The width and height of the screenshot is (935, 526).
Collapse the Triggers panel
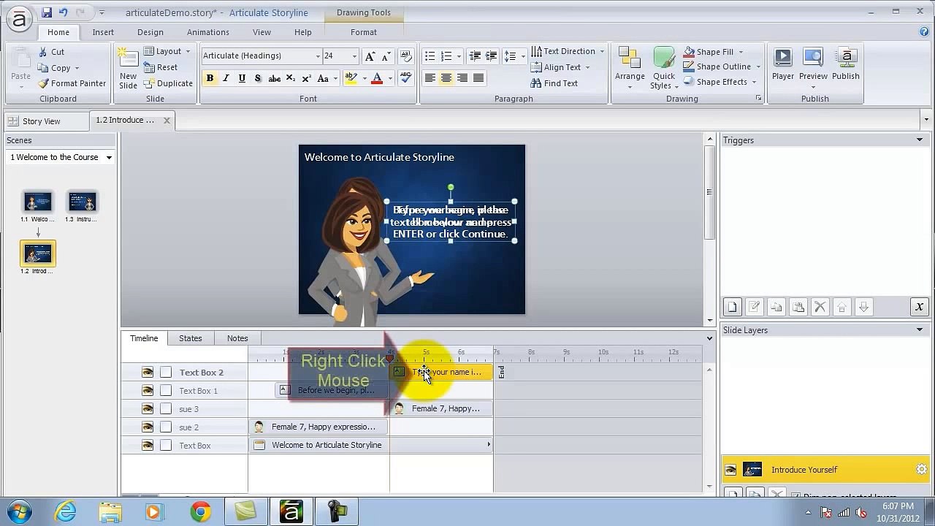tap(920, 140)
